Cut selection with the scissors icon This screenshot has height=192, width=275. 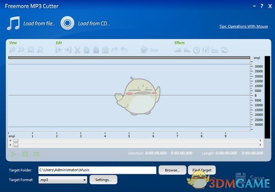pyautogui.click(x=77, y=50)
